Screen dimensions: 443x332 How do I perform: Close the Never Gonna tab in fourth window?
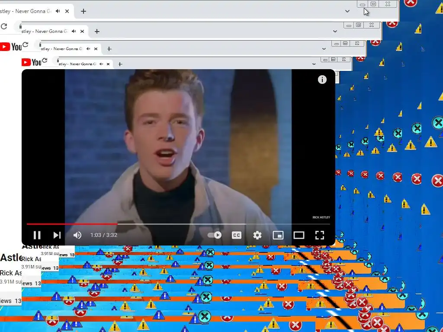pyautogui.click(x=108, y=64)
